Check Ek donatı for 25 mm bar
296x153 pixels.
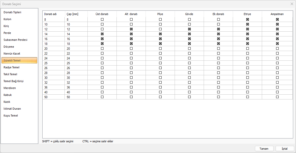[x=218, y=63]
